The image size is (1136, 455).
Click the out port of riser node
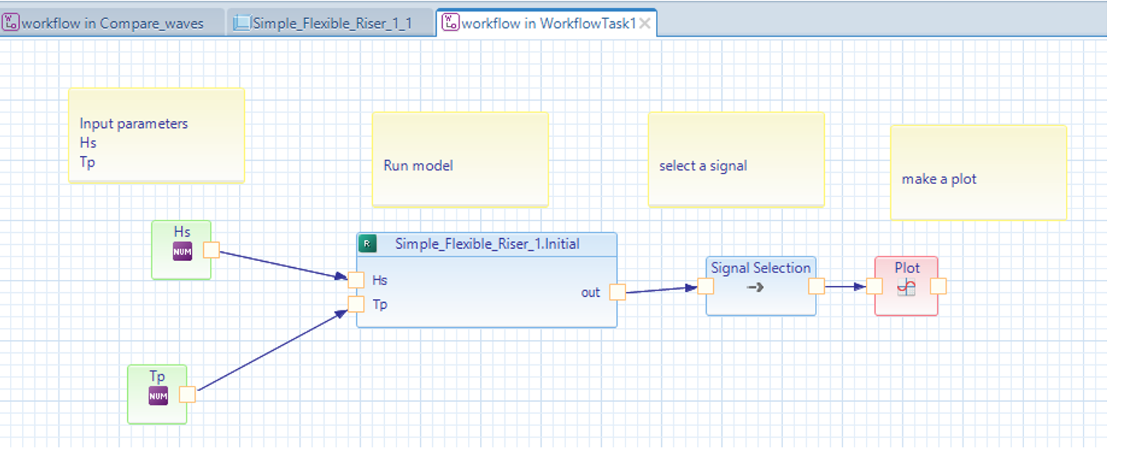[617, 292]
